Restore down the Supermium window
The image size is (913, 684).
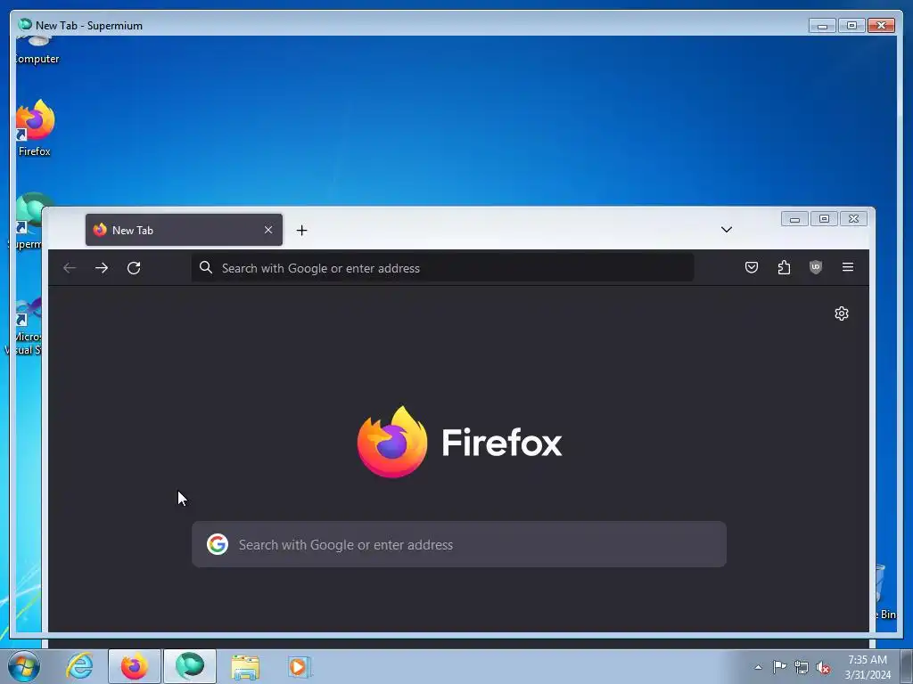tap(851, 26)
